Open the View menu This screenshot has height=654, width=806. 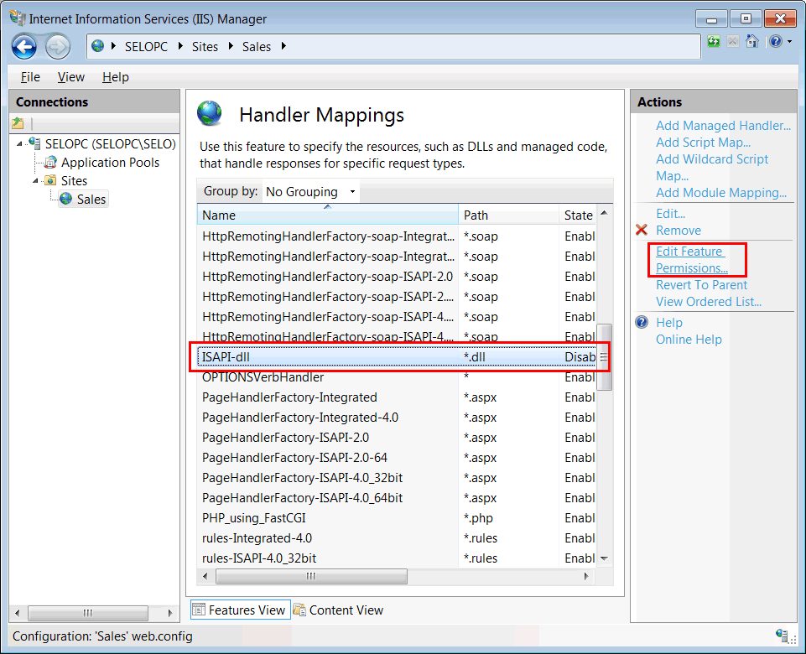click(x=71, y=77)
